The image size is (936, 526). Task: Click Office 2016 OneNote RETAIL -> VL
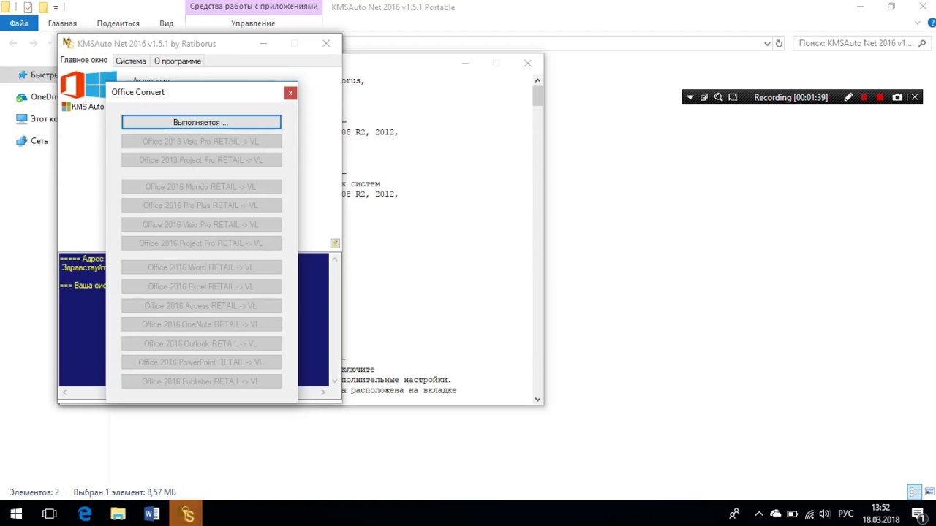pos(201,324)
